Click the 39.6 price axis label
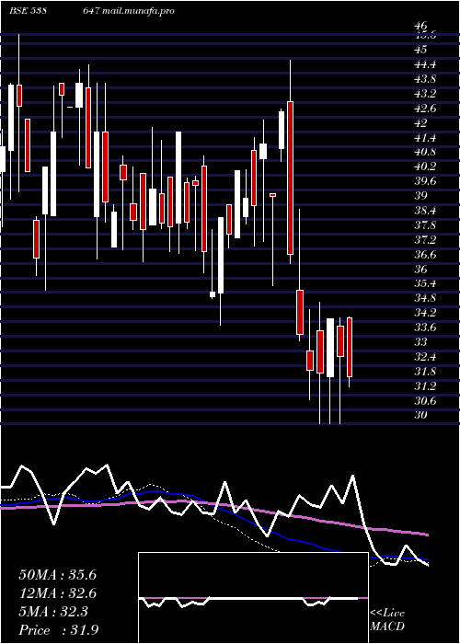The height and width of the screenshot is (644, 460). click(425, 181)
